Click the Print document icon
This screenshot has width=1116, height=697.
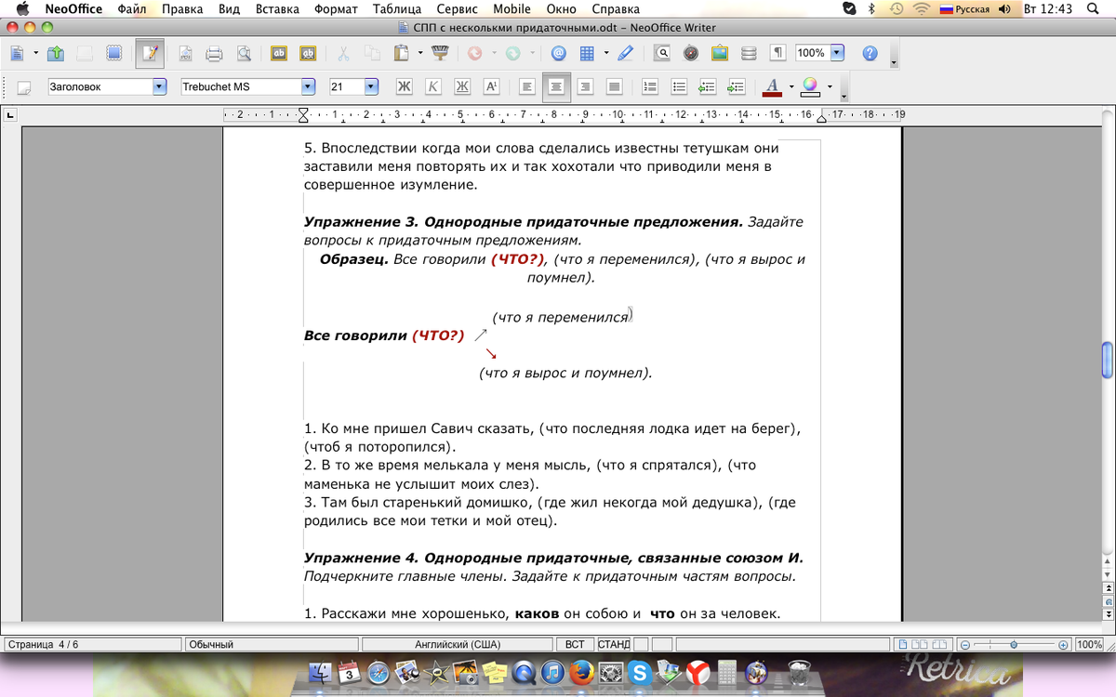(x=214, y=53)
